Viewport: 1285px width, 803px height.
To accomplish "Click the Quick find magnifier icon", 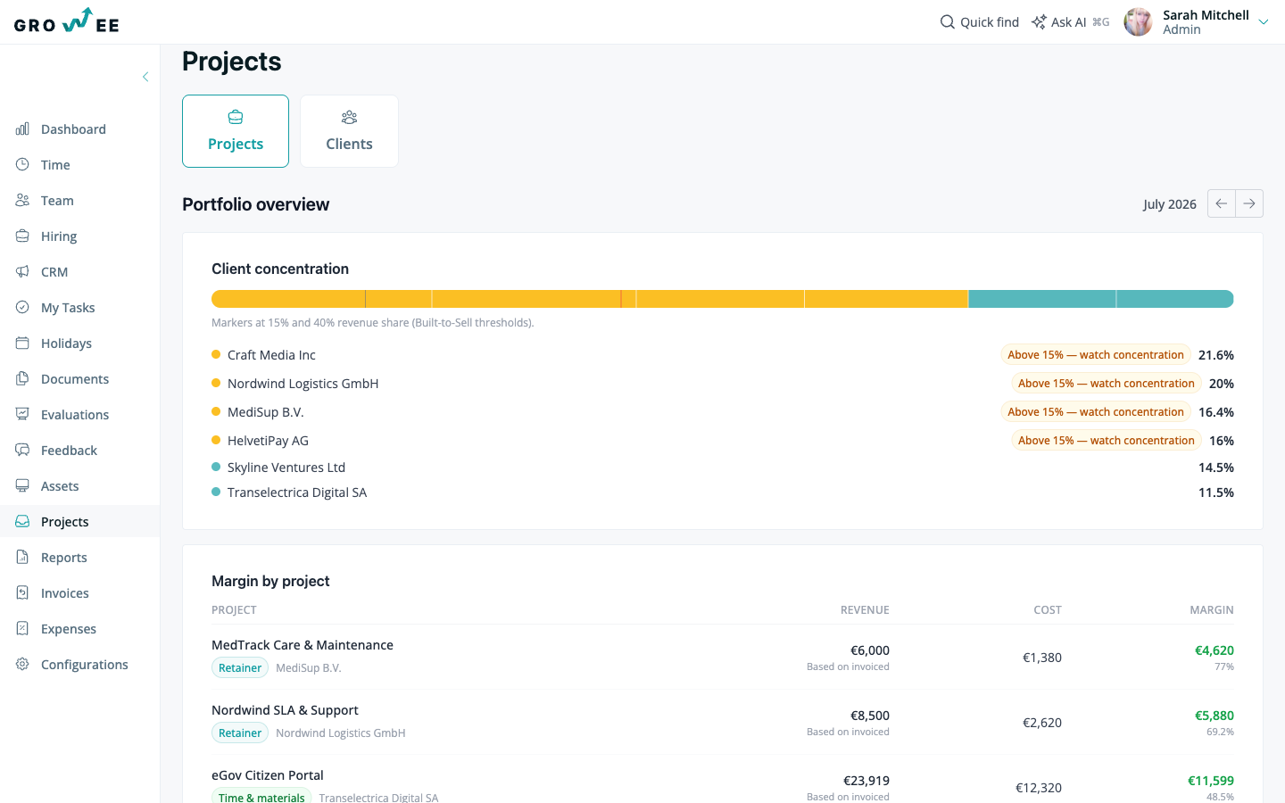I will click(948, 22).
